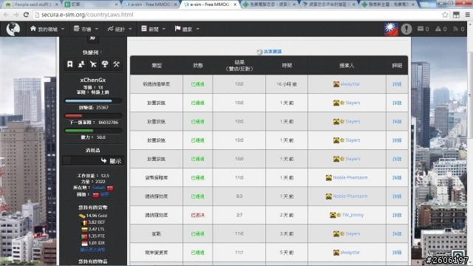Screen dimensions: 473x266
Task: Click the 3.82 BEF currency entry
Action: pos(92,222)
